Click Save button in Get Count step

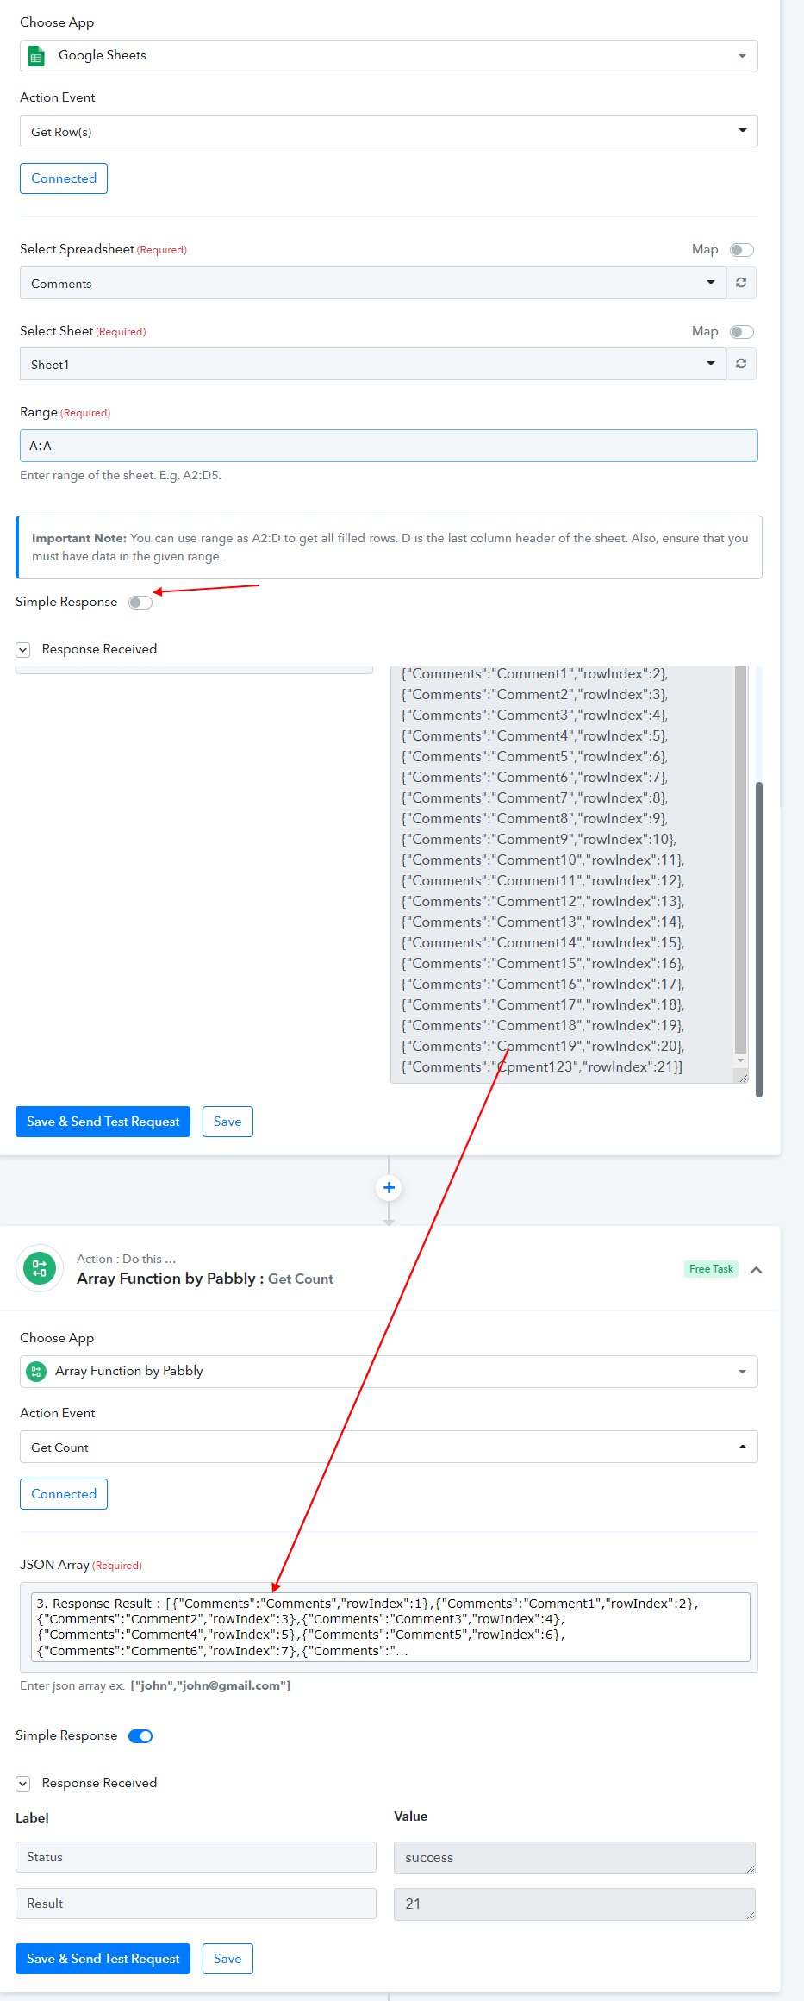coord(227,1959)
